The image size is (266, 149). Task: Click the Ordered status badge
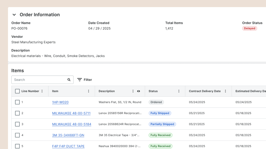click(156, 102)
